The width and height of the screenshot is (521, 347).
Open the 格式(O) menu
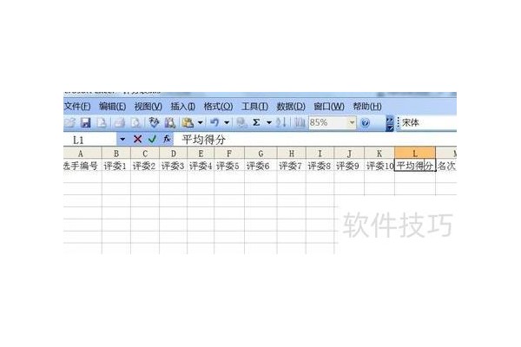(x=218, y=107)
